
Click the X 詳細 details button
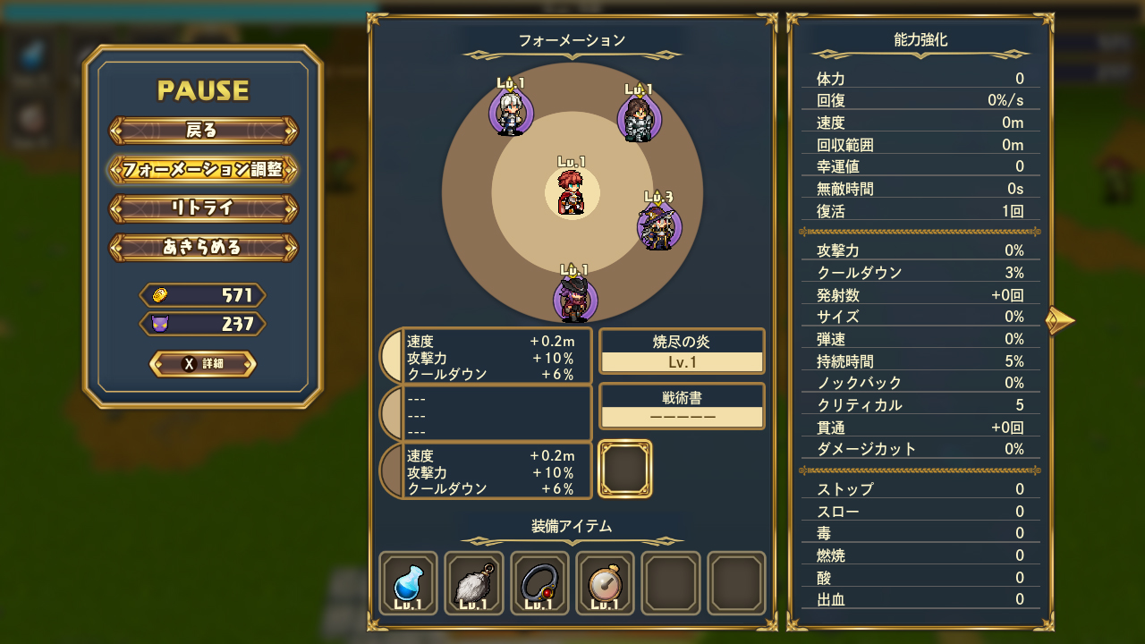pos(203,364)
